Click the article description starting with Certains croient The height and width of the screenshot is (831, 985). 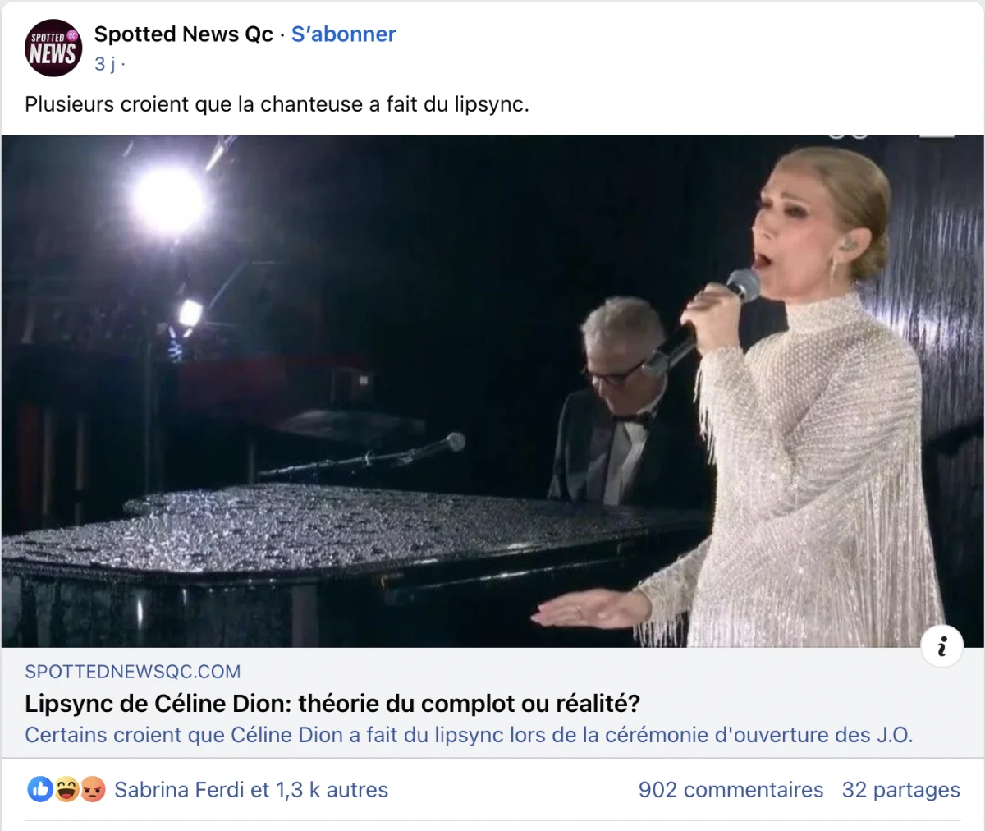point(468,735)
